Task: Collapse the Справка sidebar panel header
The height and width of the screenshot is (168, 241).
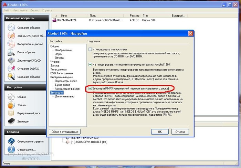Action: [47, 132]
